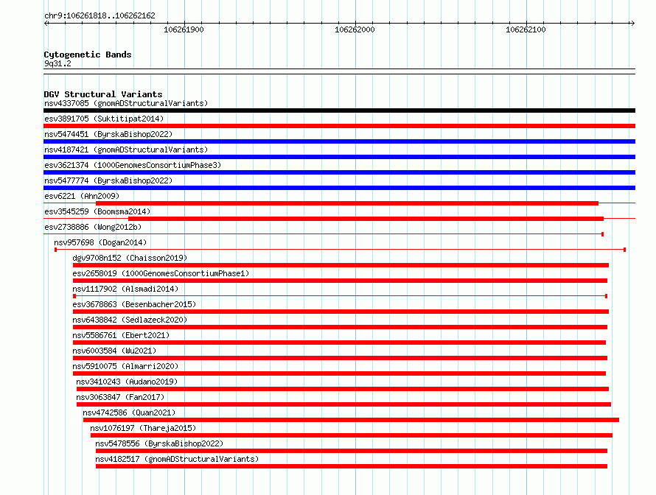The width and height of the screenshot is (656, 495).
Task: Open esv2658019 (1000GenomesConsortiumPhase1) label
Action: pyautogui.click(x=161, y=273)
